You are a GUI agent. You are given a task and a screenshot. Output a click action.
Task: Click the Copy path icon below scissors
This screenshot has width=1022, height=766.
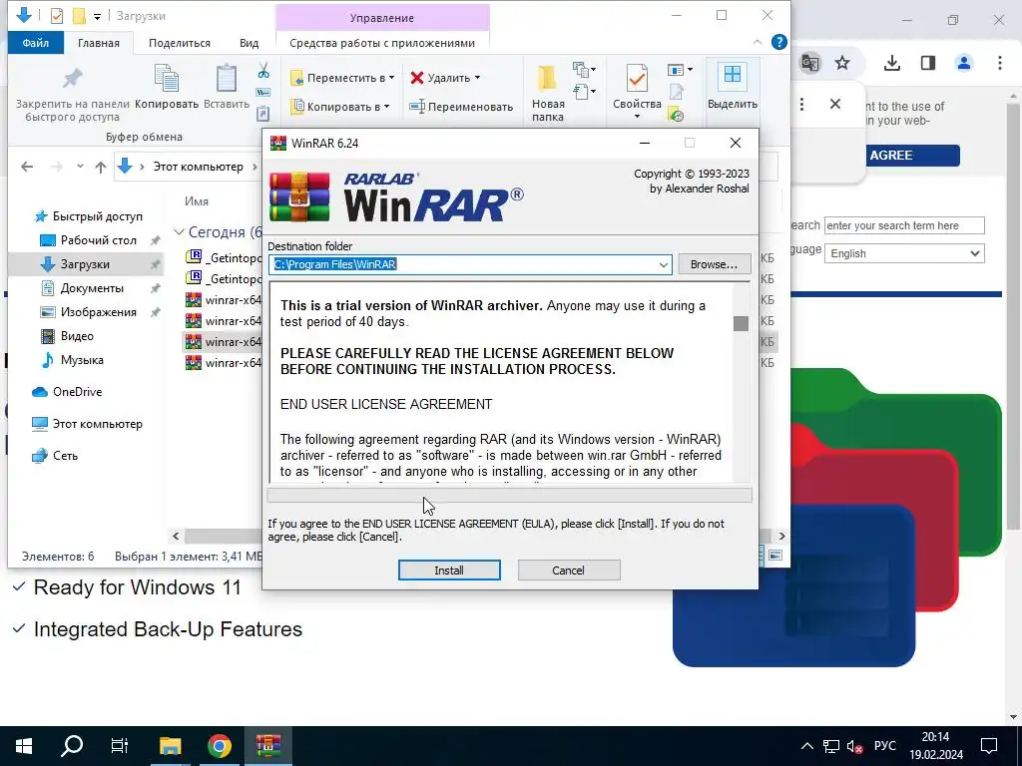[263, 93]
